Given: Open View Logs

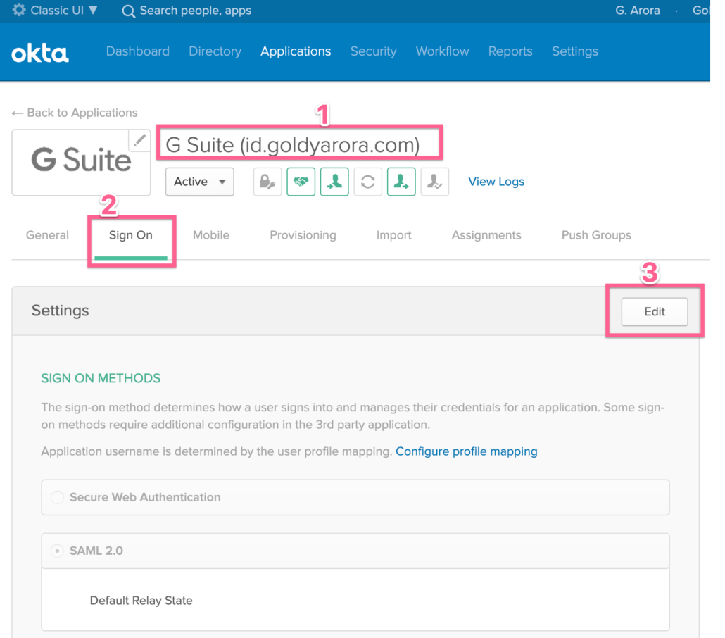Looking at the screenshot, I should point(496,182).
